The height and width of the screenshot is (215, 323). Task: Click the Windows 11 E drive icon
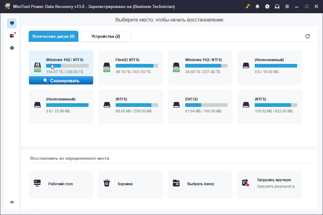[x=176, y=67]
